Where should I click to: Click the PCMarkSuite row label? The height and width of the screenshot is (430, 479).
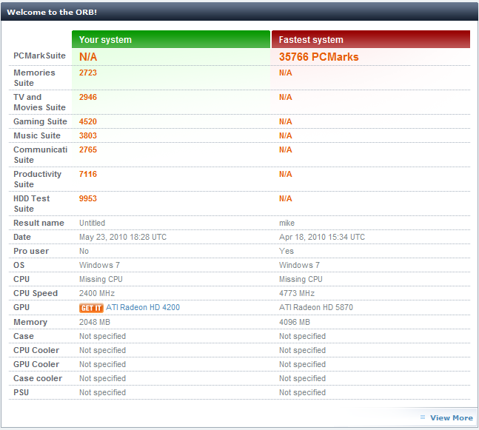[x=39, y=56]
